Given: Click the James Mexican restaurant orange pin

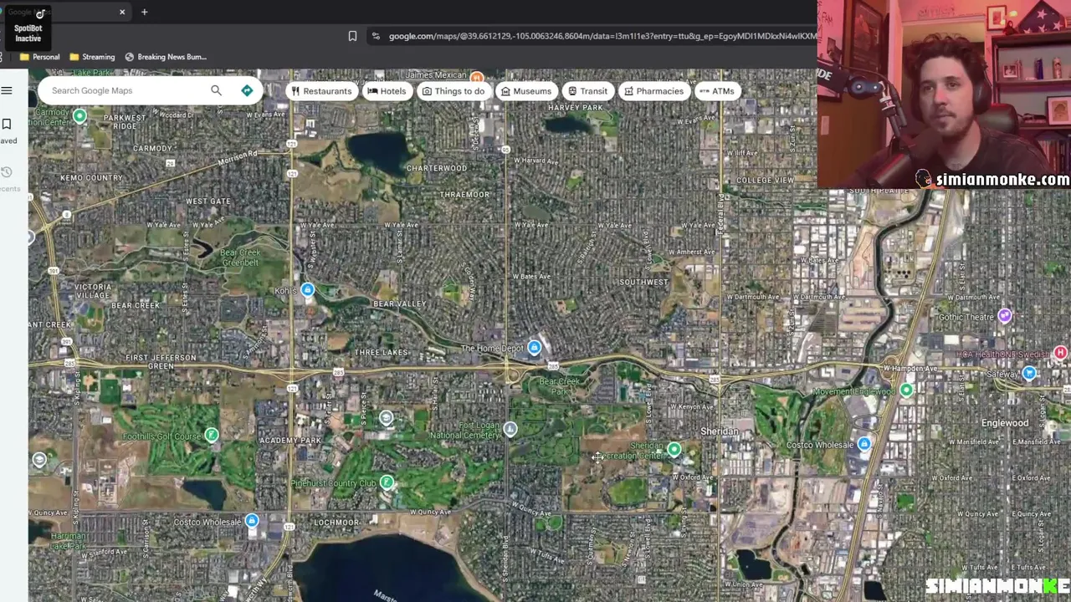Looking at the screenshot, I should [x=476, y=78].
